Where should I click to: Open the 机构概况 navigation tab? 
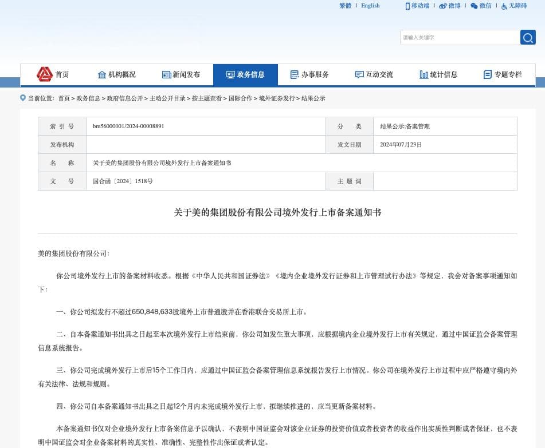click(x=117, y=74)
